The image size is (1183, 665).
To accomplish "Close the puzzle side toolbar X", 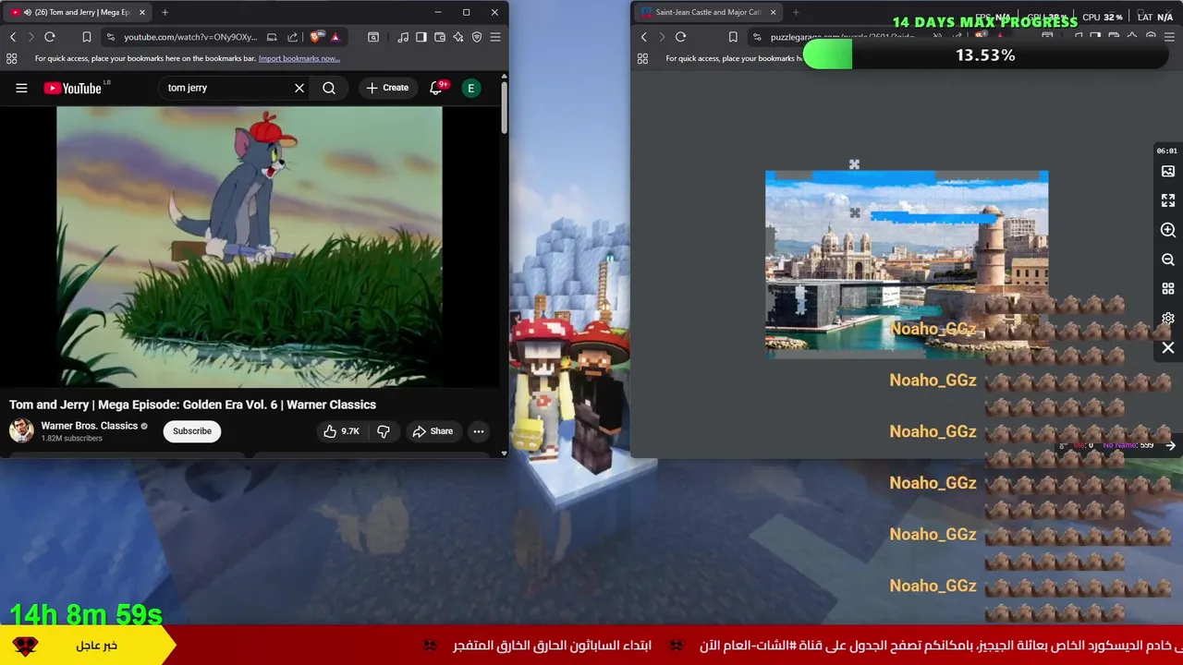I will point(1168,348).
